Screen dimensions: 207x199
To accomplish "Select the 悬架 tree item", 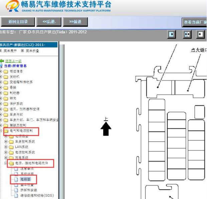I will point(13,88).
